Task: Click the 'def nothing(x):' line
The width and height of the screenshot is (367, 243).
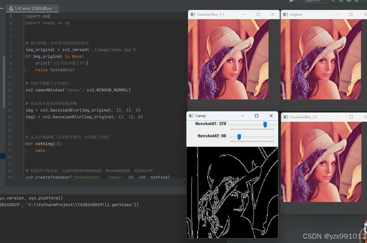Action: tap(44, 144)
